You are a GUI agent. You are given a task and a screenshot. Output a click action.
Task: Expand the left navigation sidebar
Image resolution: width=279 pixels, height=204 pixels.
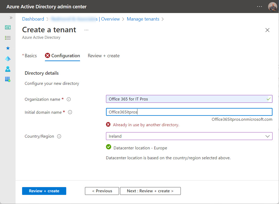[x=11, y=18]
